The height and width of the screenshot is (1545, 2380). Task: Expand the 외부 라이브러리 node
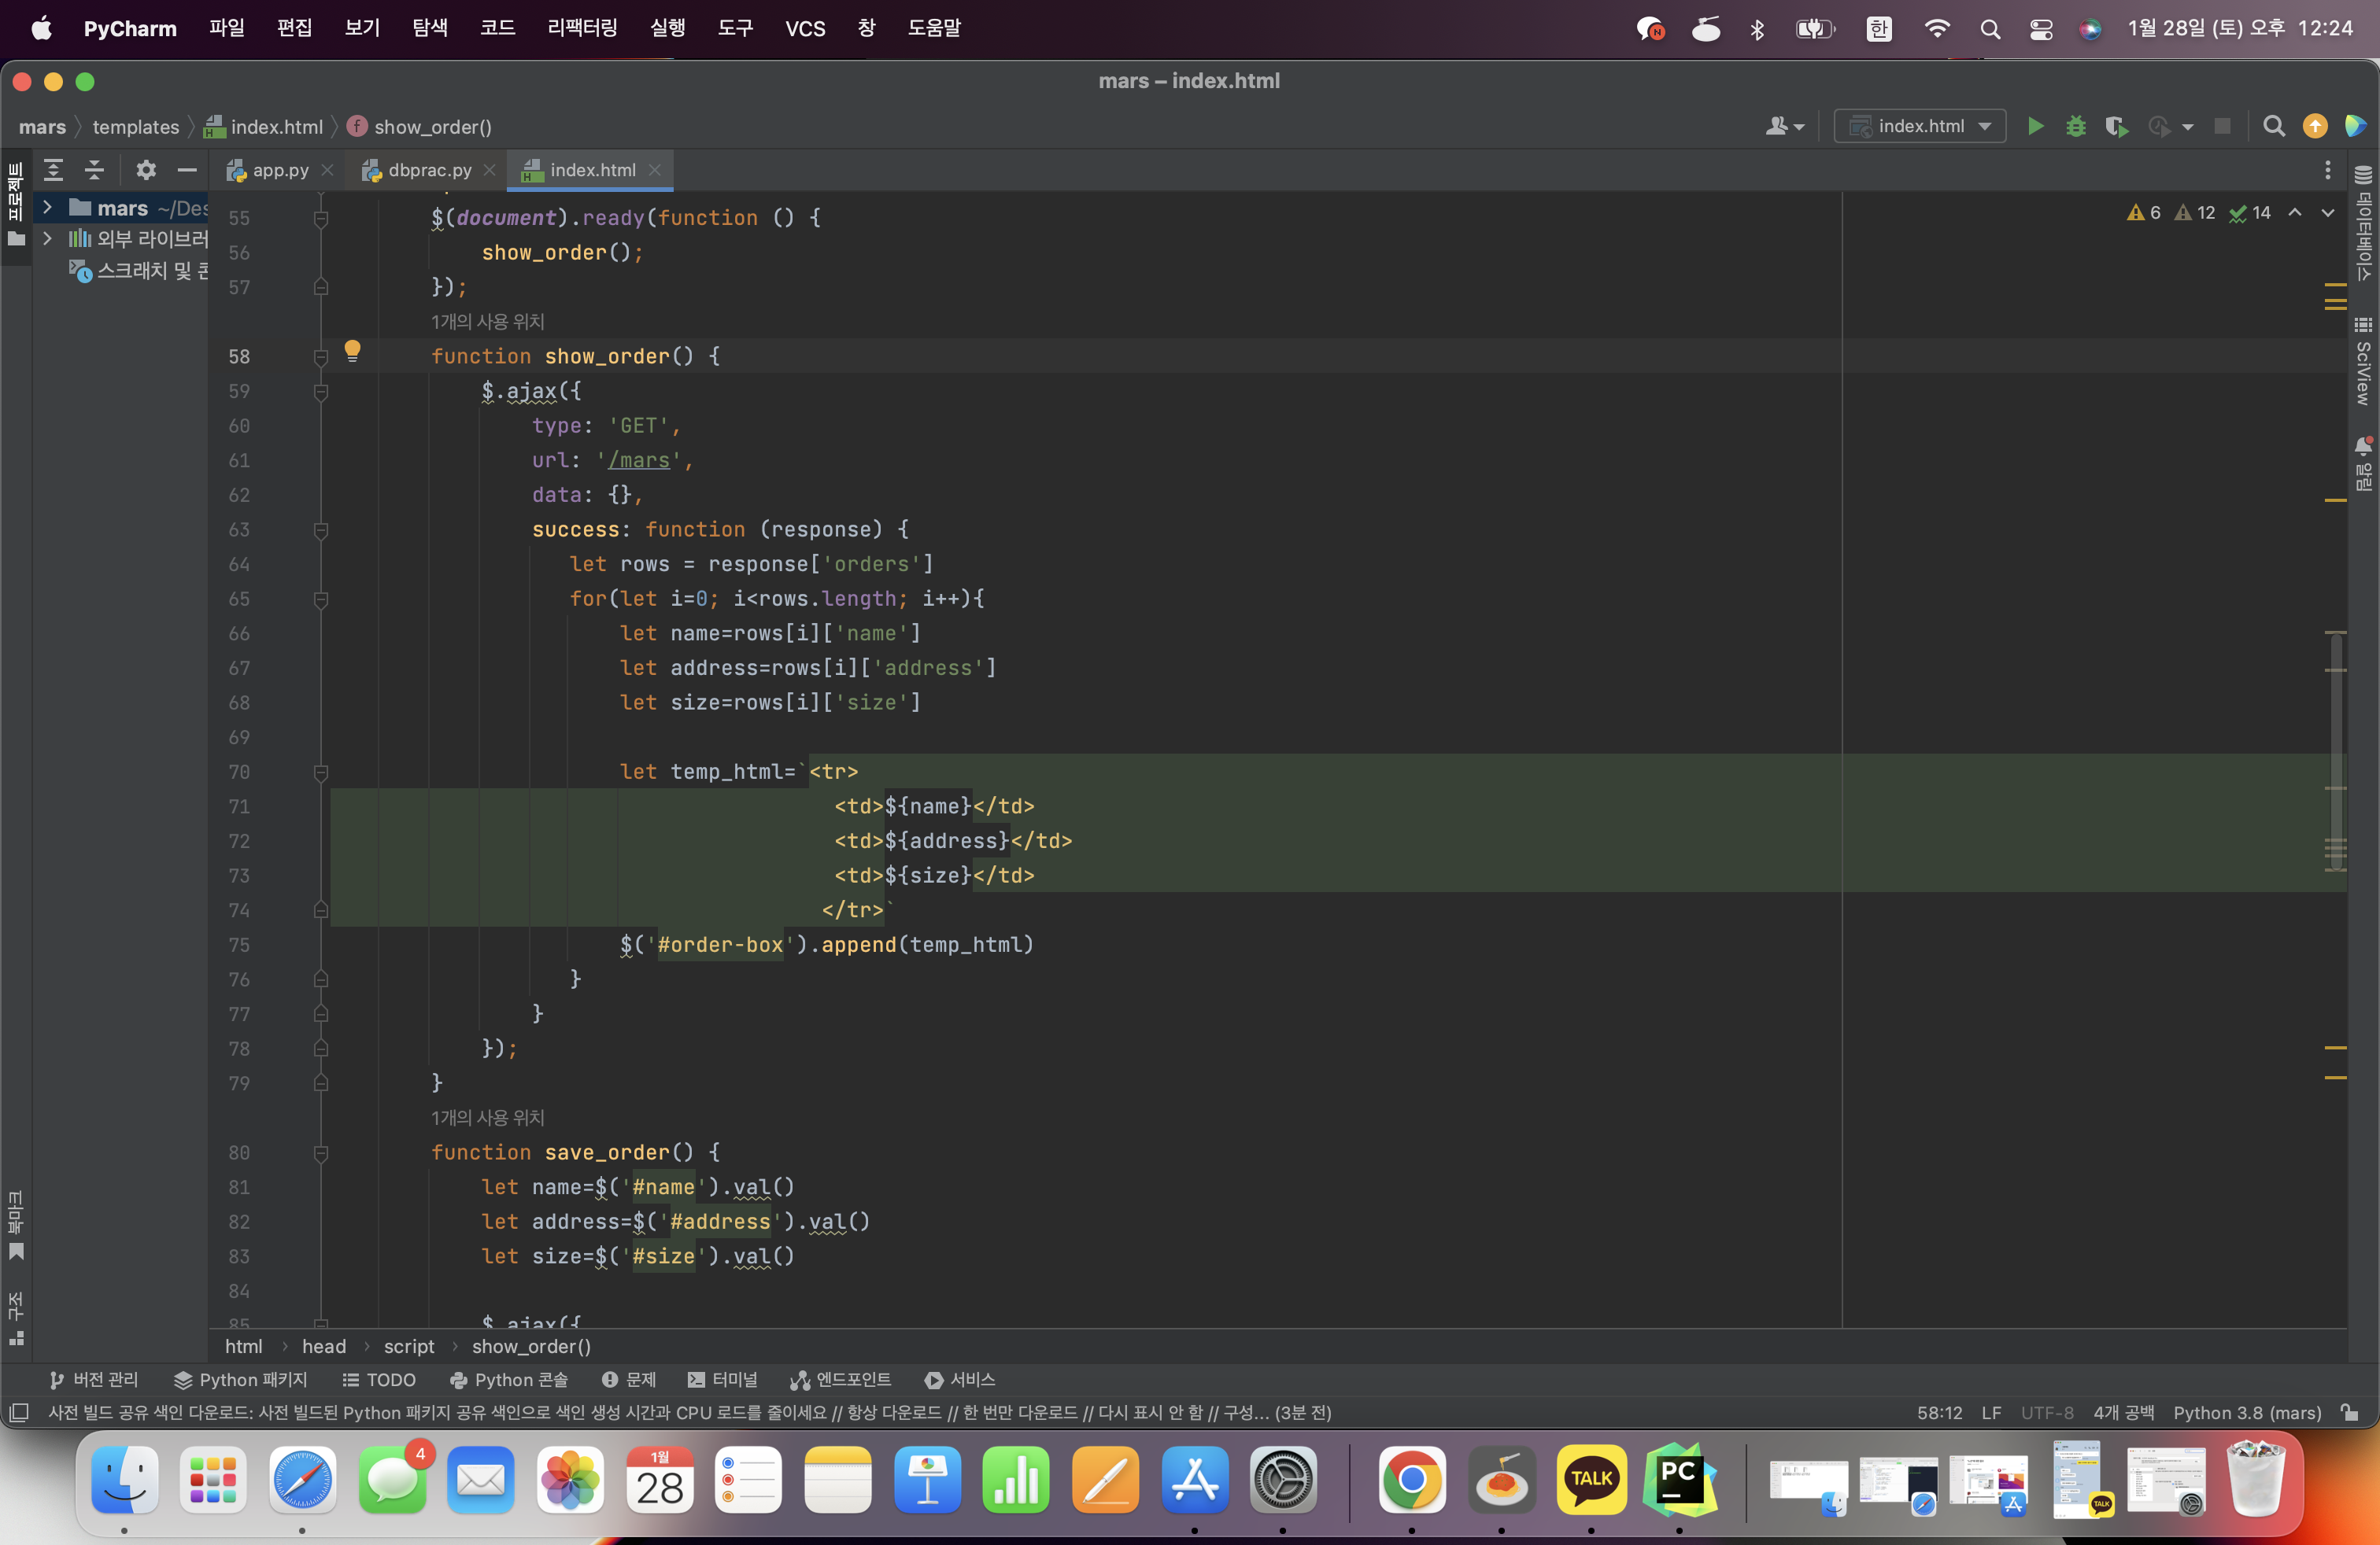[x=47, y=239]
